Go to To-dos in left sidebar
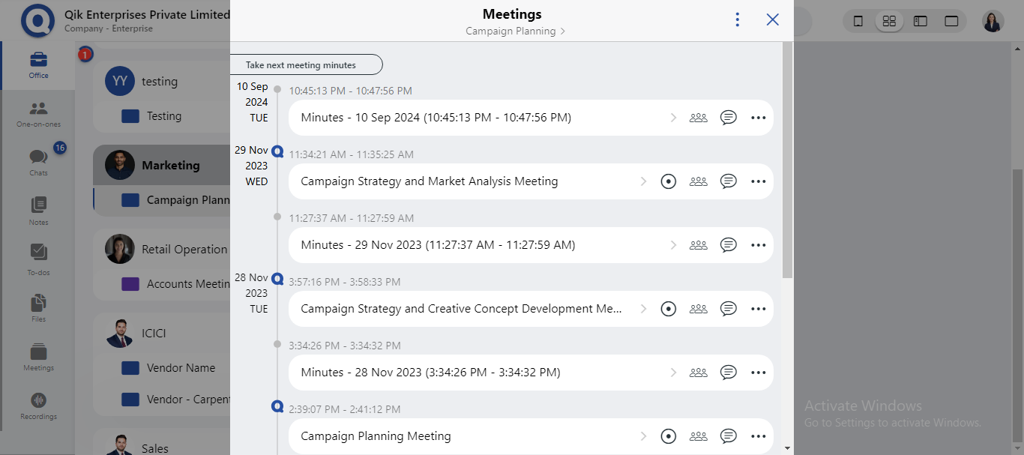 pyautogui.click(x=38, y=259)
